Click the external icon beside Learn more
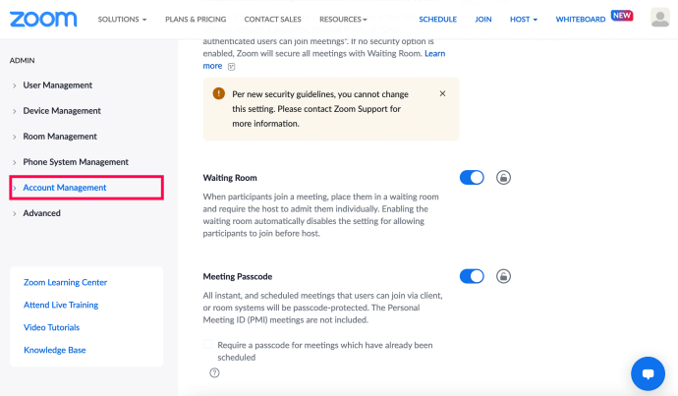678x396 pixels. tap(231, 67)
